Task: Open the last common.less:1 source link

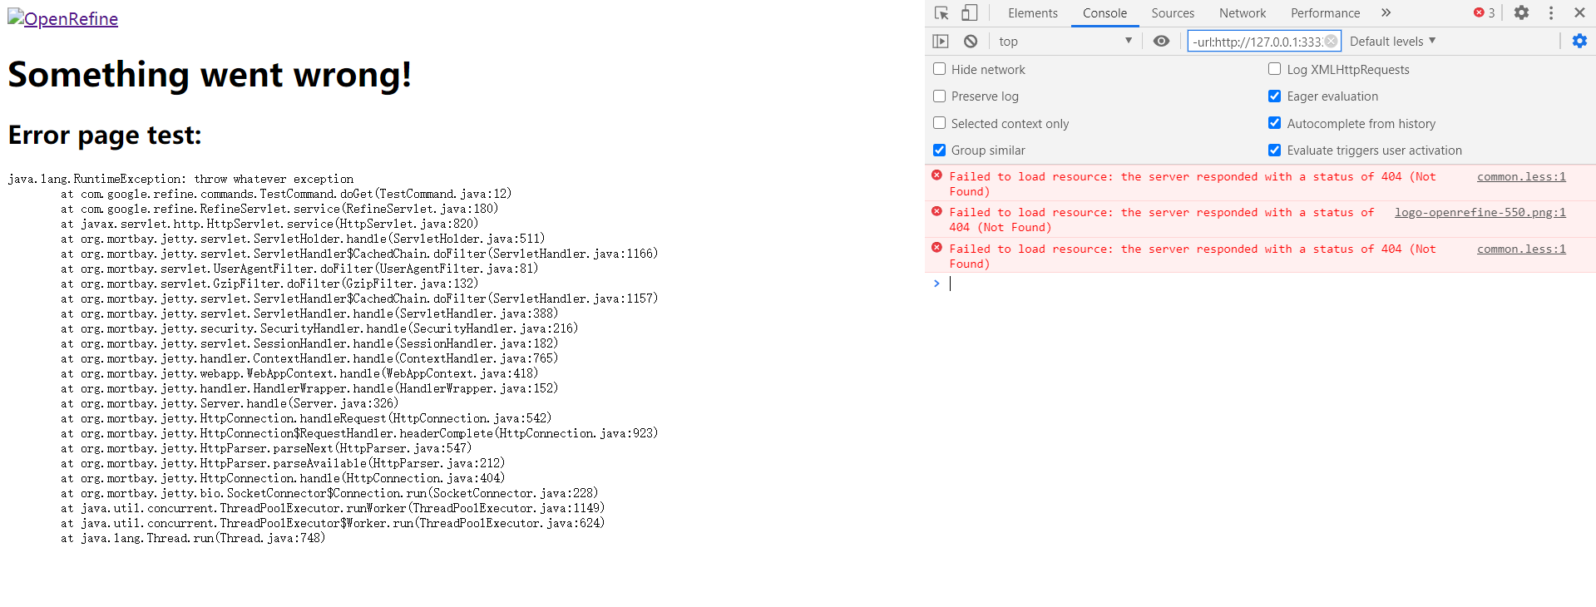Action: pyautogui.click(x=1521, y=249)
